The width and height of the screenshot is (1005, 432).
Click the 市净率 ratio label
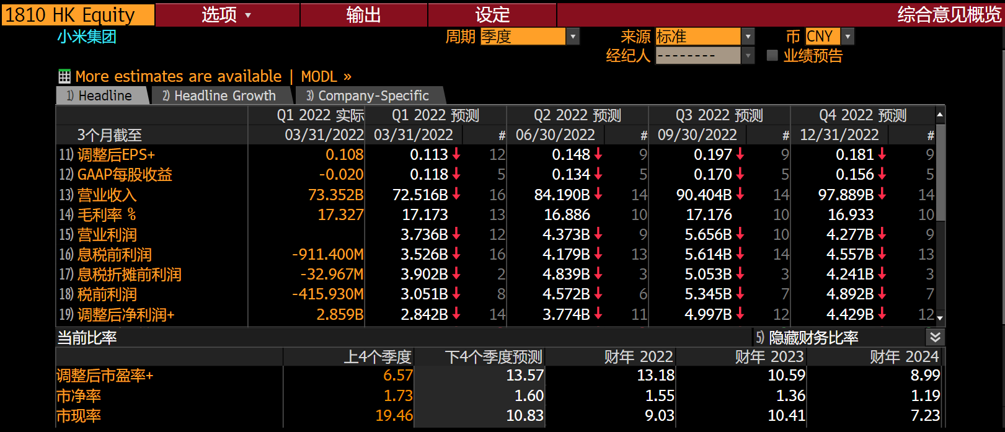(x=79, y=395)
